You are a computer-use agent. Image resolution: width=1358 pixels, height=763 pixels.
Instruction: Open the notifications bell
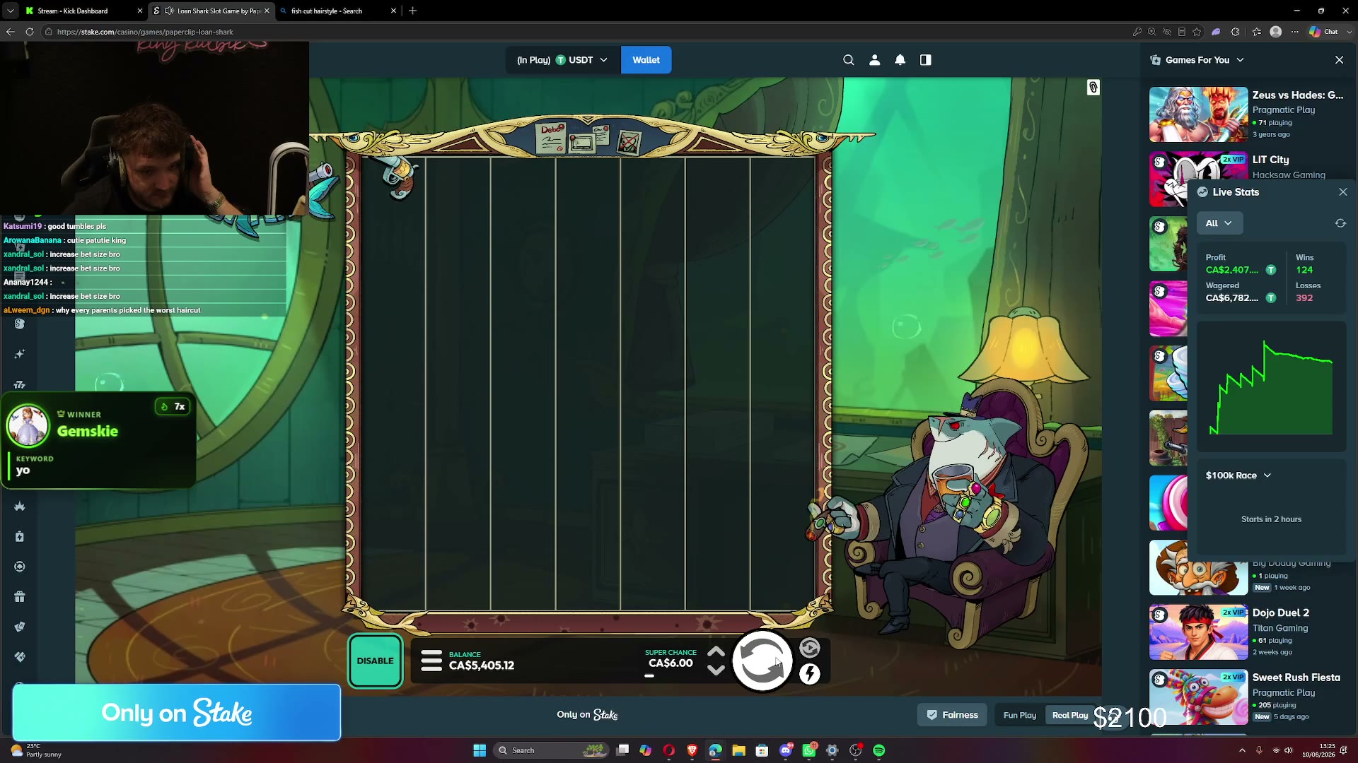click(900, 60)
